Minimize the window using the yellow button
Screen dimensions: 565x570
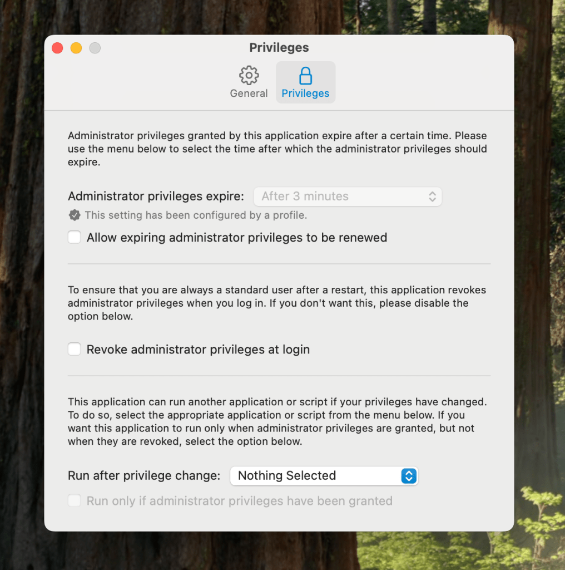point(76,48)
